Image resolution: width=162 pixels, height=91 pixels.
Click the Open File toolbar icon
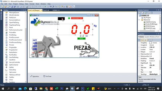5,7
